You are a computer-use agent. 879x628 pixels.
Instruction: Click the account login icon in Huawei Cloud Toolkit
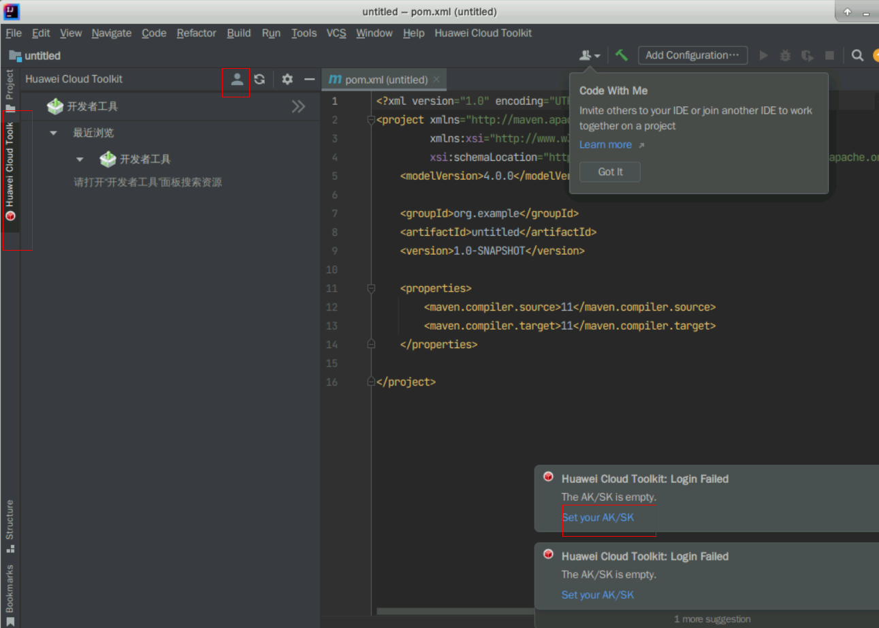236,79
